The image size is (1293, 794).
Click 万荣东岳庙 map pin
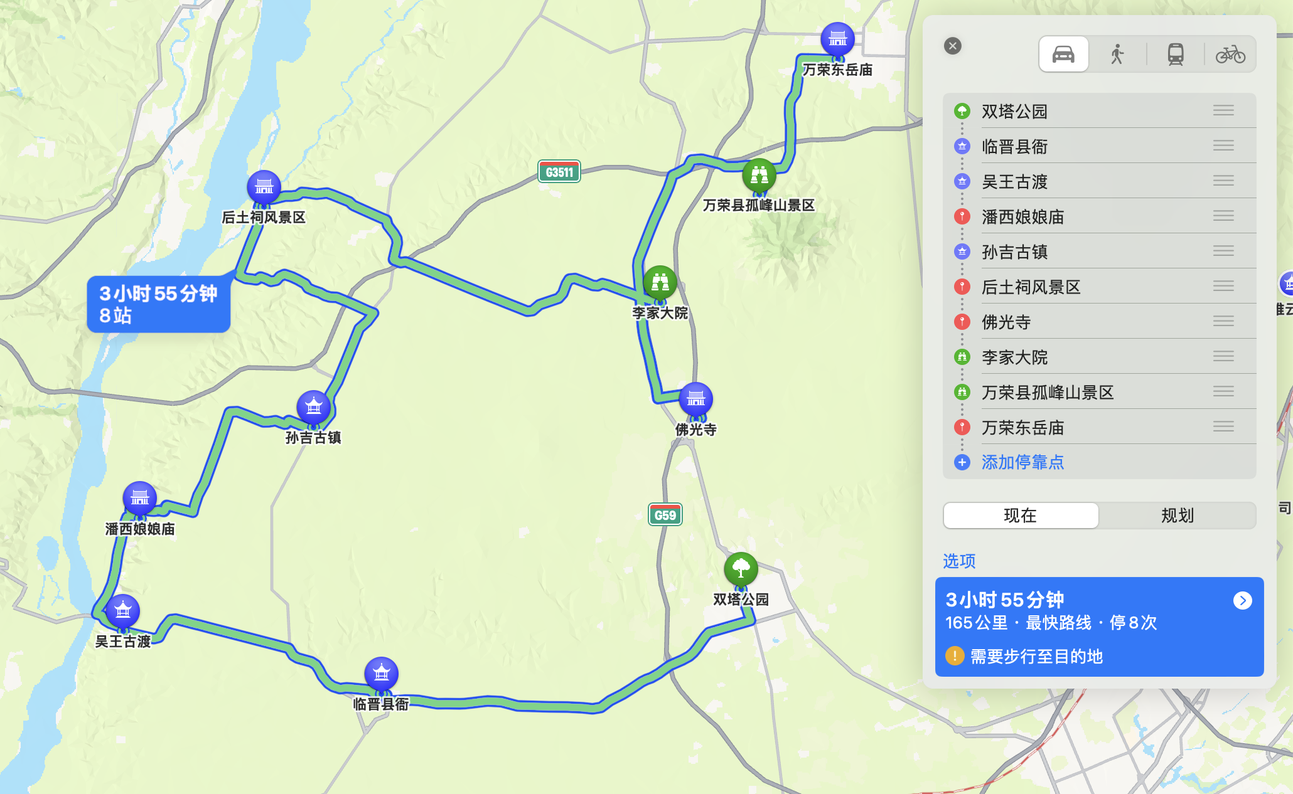837,39
